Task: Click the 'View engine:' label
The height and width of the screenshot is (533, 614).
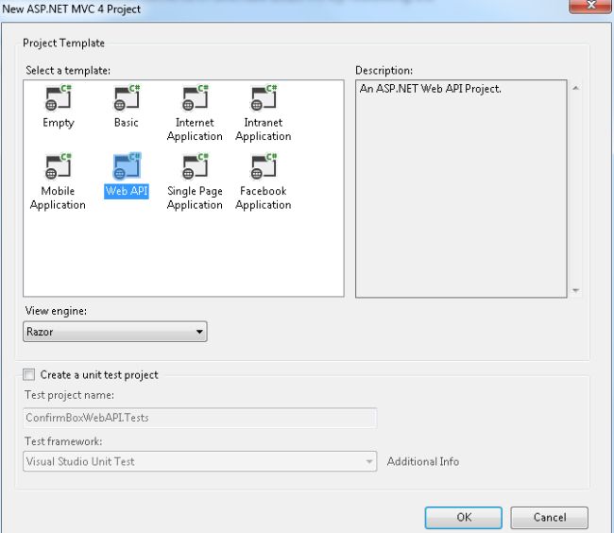Action: [56, 311]
